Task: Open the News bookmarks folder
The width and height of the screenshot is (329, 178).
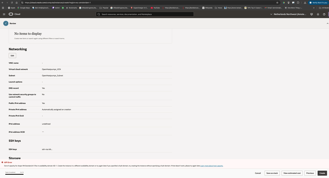Action: pos(218,8)
